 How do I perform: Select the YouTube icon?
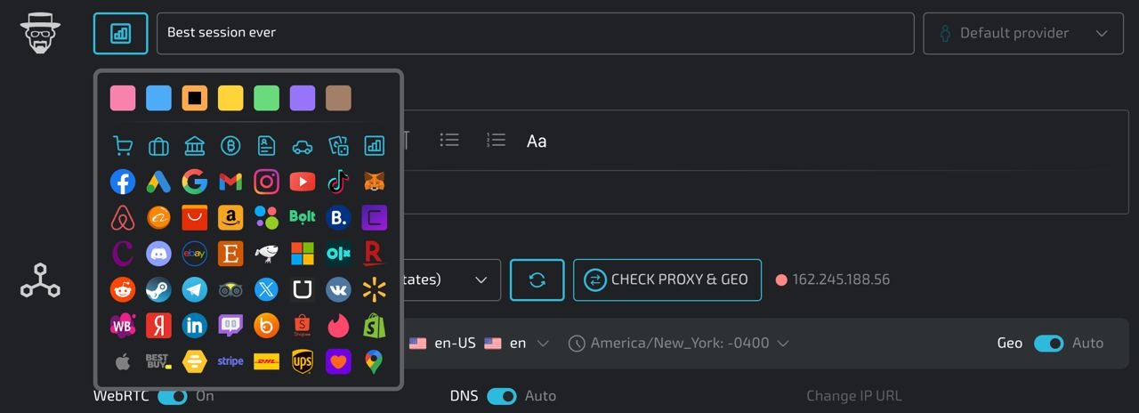pyautogui.click(x=303, y=182)
